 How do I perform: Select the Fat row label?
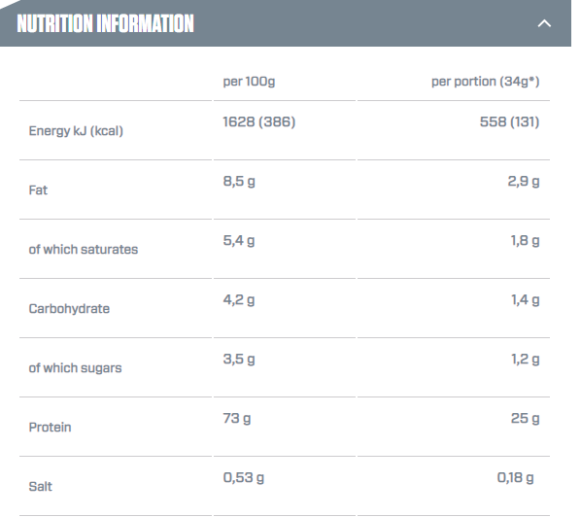(38, 190)
